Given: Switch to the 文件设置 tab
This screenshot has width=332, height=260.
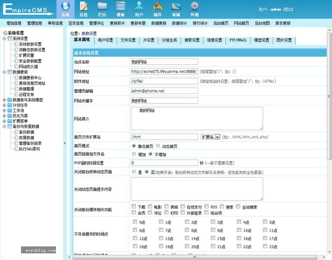Looking at the screenshot, I should click(128, 40).
